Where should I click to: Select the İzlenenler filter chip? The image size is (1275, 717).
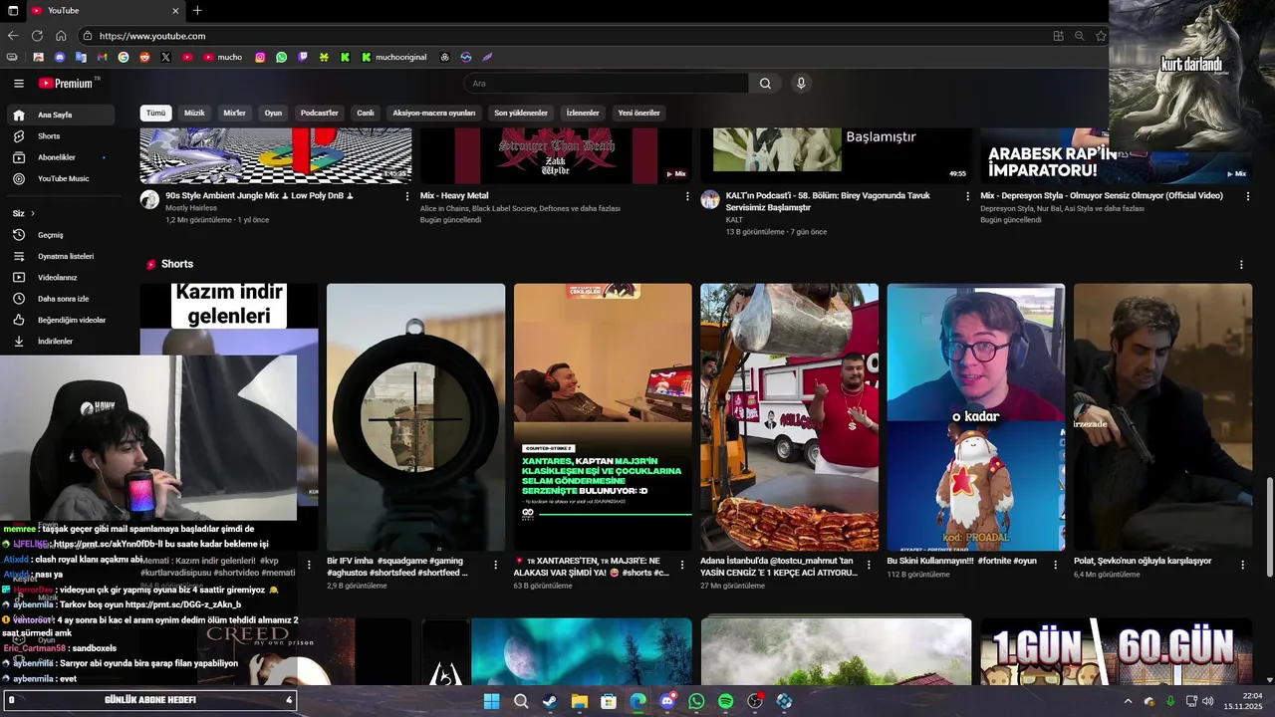583,114
